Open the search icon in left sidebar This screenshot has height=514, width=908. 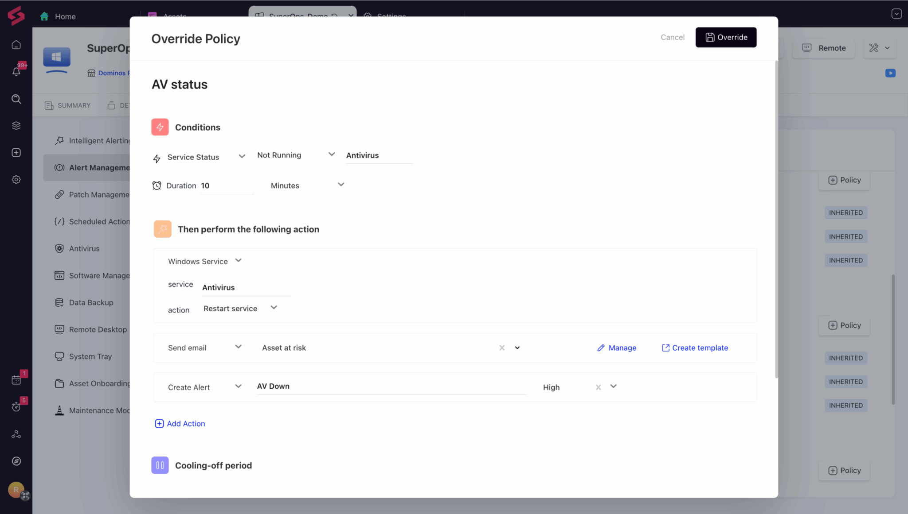[16, 99]
